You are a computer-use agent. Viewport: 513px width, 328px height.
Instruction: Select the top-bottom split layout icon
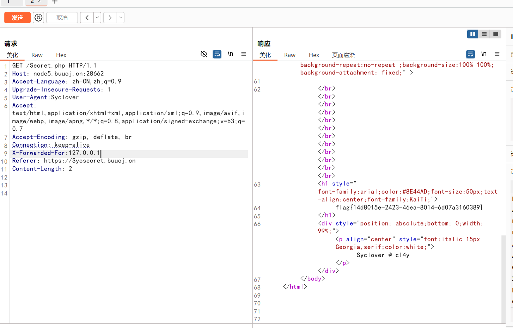(x=484, y=34)
